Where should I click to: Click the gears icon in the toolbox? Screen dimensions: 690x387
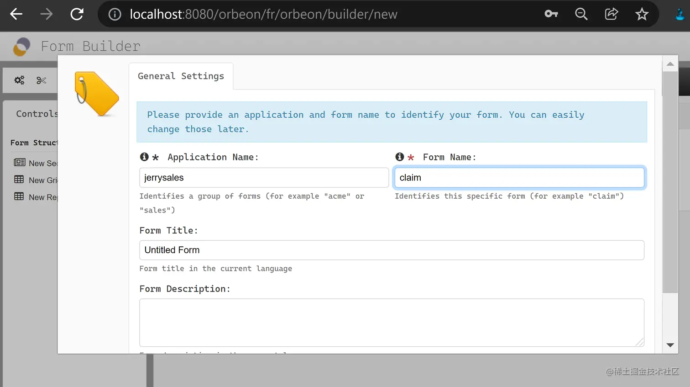[19, 80]
